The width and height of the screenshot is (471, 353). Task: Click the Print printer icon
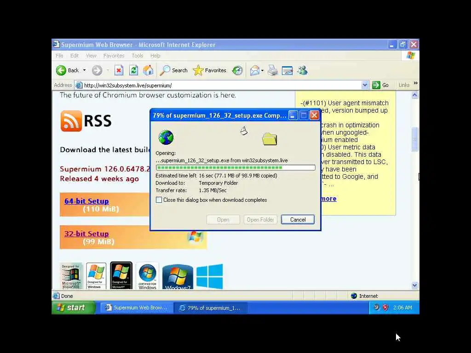273,70
